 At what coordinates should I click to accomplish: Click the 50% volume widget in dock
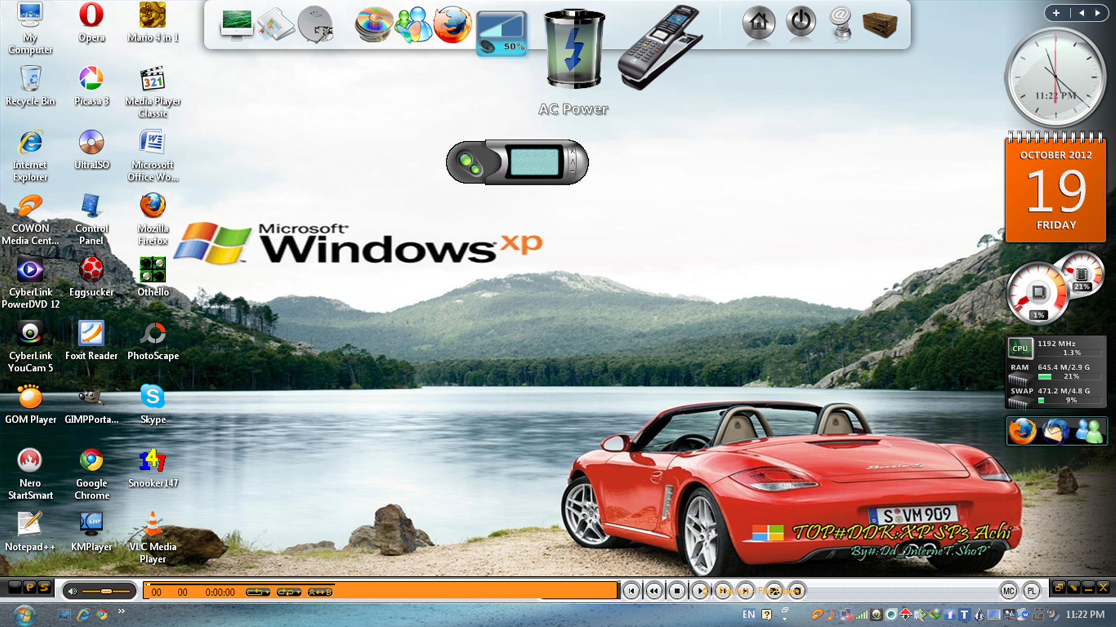point(502,34)
